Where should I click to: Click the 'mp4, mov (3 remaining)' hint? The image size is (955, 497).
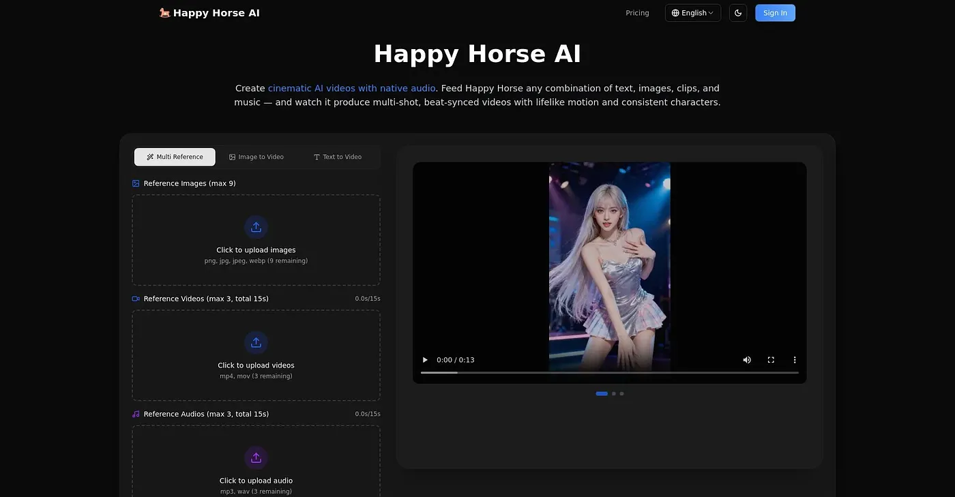click(256, 376)
